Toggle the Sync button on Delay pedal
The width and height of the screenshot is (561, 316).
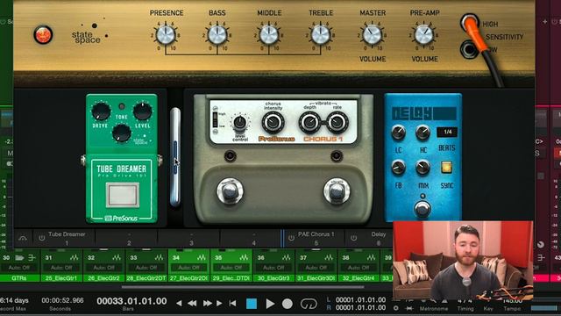pyautogui.click(x=446, y=167)
